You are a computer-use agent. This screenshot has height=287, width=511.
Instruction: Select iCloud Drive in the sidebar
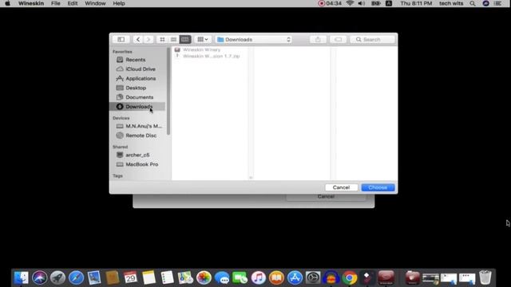point(141,69)
